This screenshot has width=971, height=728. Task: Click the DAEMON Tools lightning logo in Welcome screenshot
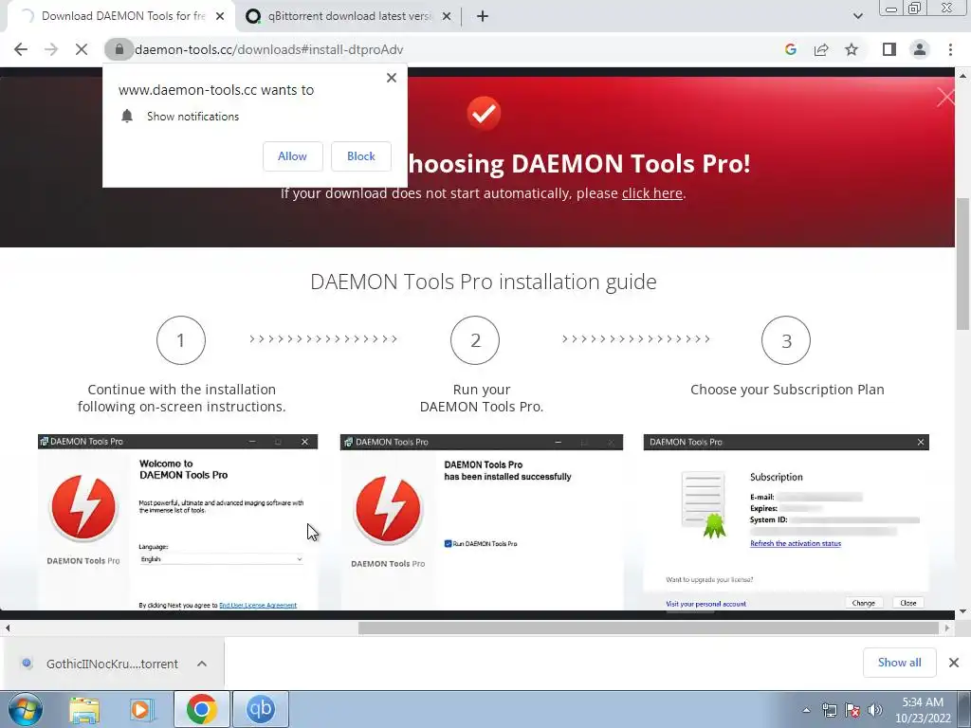click(x=83, y=509)
